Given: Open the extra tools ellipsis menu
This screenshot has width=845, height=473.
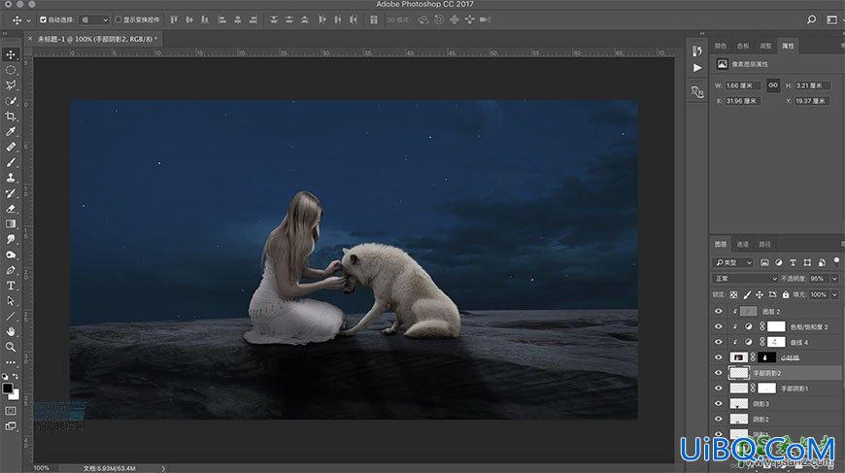Looking at the screenshot, I should tap(11, 362).
